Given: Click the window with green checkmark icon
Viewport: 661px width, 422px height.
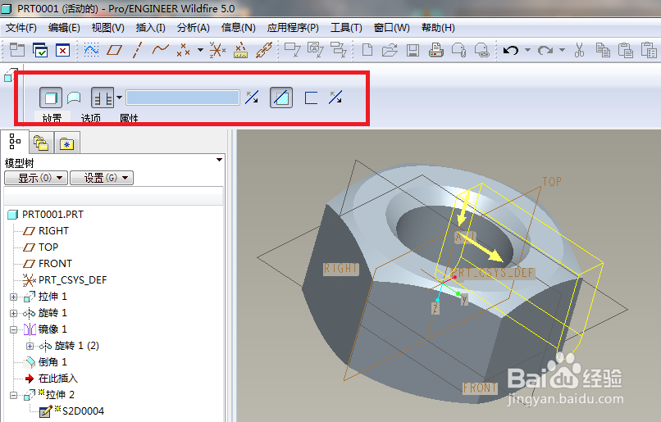Looking at the screenshot, I should tap(40, 50).
